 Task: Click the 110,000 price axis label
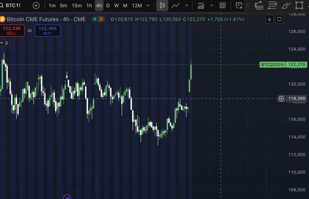coord(297,172)
